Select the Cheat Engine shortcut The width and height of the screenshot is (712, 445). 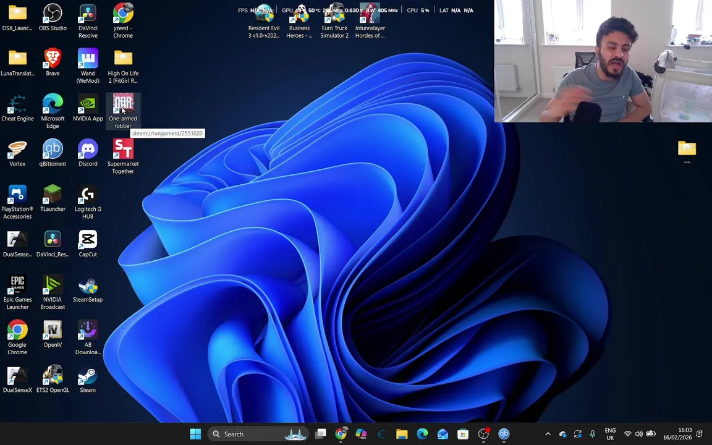point(17,108)
